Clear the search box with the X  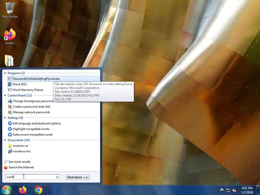(57, 177)
